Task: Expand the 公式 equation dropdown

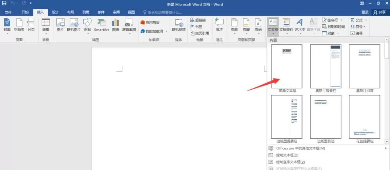Action: 366,20
